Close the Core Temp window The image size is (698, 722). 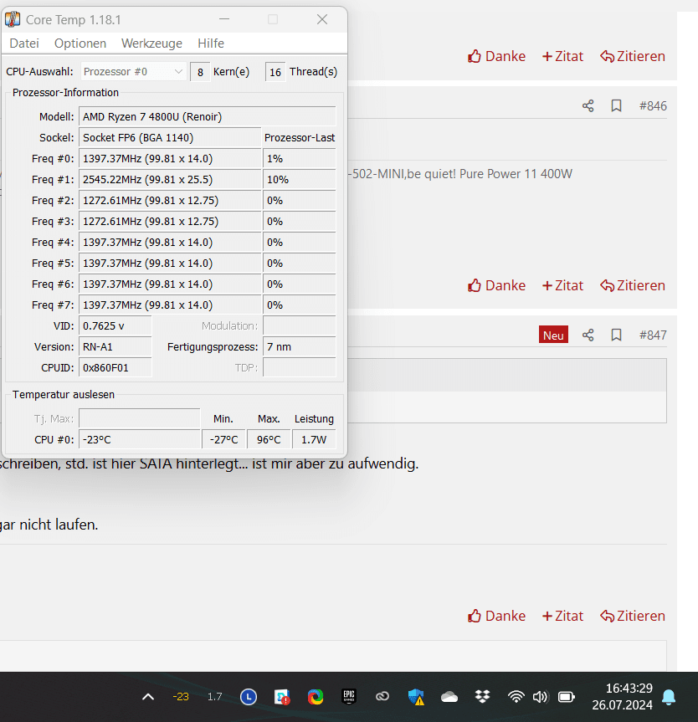322,19
